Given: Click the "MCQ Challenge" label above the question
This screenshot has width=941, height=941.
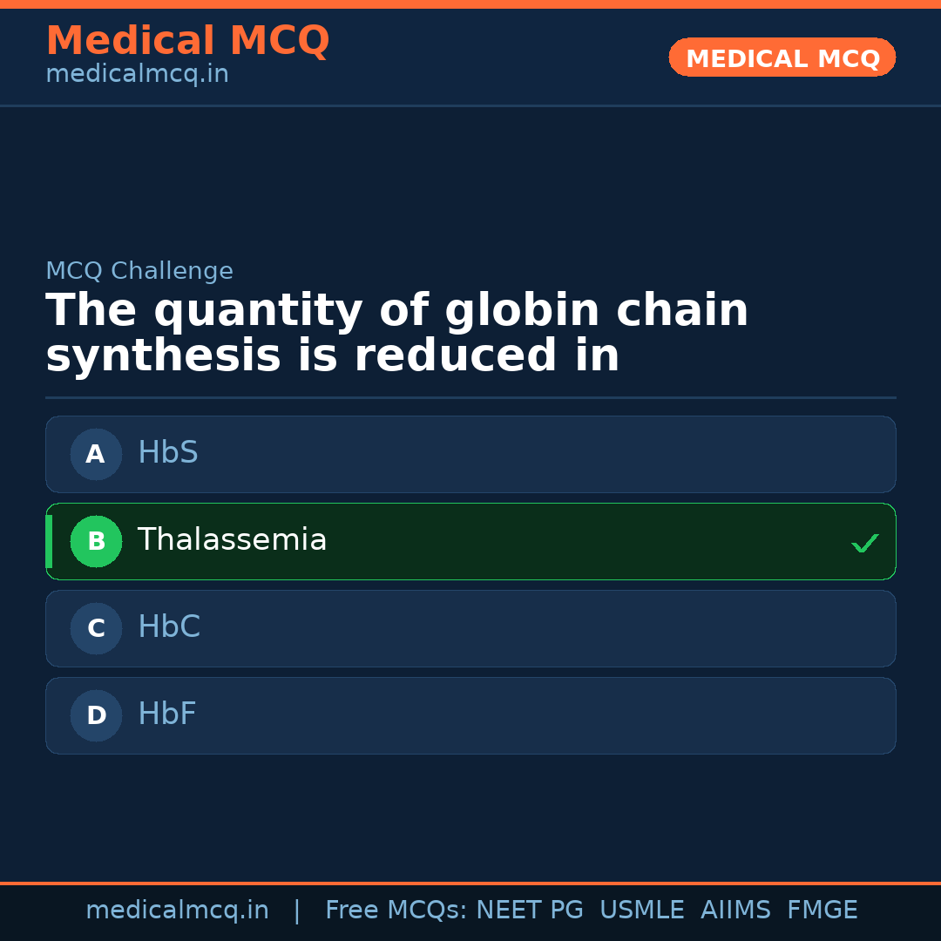Looking at the screenshot, I should pyautogui.click(x=139, y=271).
